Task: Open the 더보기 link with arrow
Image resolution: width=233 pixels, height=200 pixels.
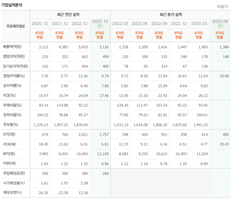Action: pos(223,7)
